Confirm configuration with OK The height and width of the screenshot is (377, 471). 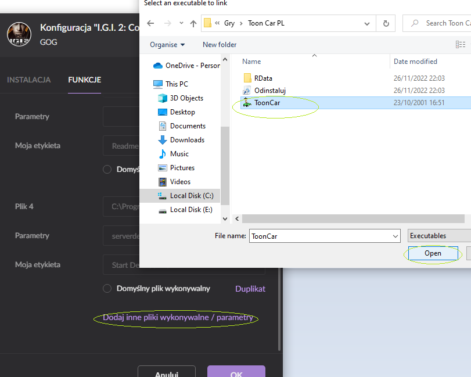[x=236, y=372]
